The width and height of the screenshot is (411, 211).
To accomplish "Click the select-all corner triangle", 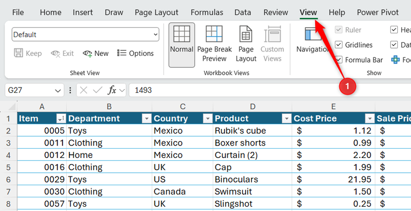I will [x=12, y=107].
